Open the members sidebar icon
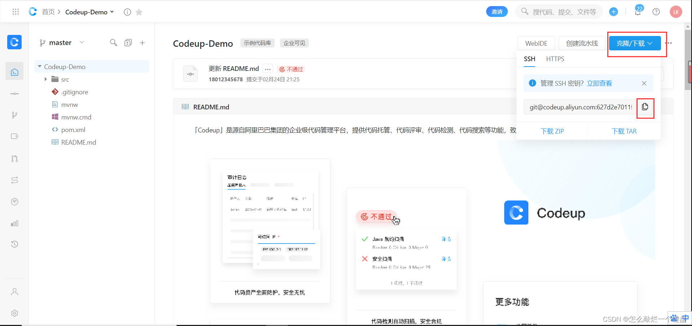This screenshot has width=692, height=326. [14, 291]
